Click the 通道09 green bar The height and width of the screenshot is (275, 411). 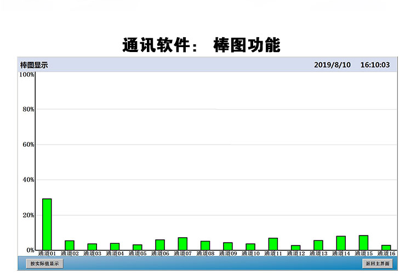point(228,247)
